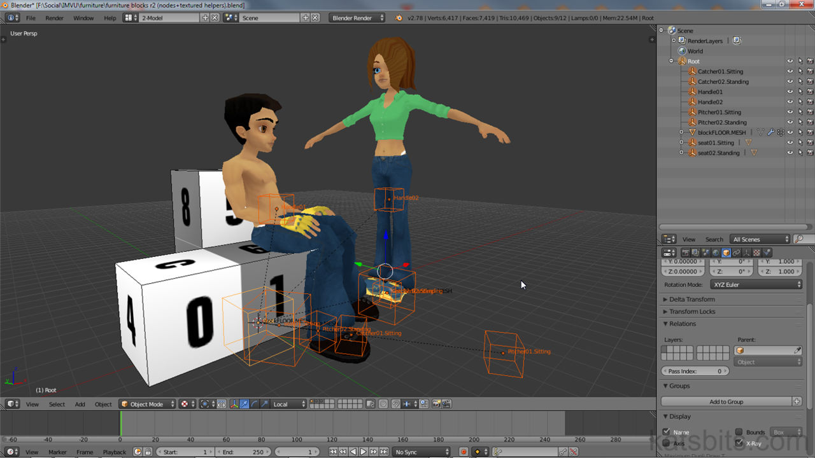Hide Handle01 using its eye icon
Screen dimensions: 815x458
coord(790,92)
